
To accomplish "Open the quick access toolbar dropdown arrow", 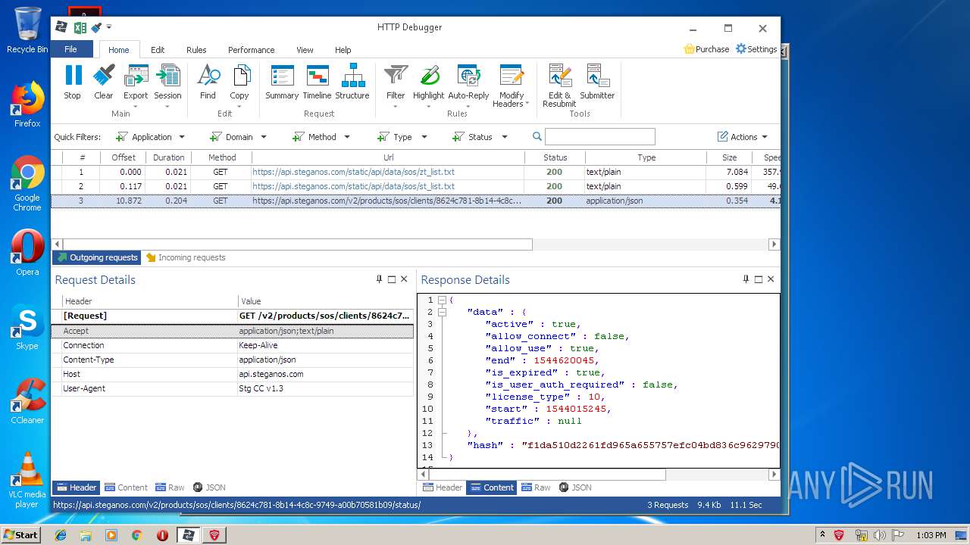I will [x=109, y=27].
